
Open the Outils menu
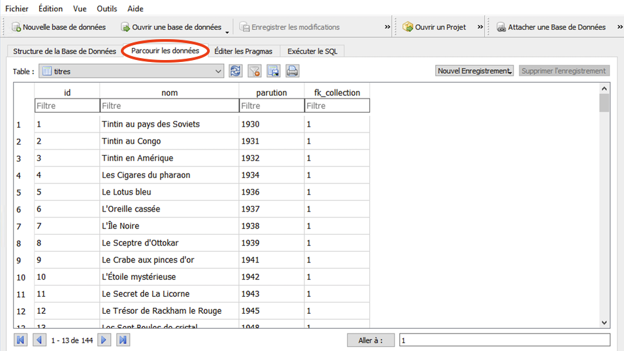click(107, 8)
